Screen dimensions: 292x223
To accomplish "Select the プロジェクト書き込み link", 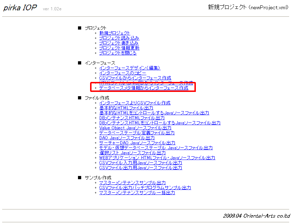I will point(119,43).
